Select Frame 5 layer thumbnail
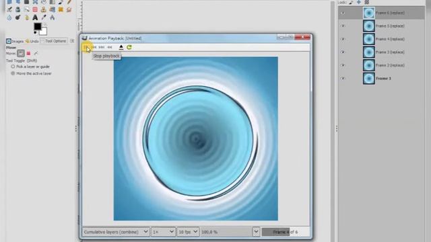This screenshot has height=242, width=431. click(x=368, y=26)
